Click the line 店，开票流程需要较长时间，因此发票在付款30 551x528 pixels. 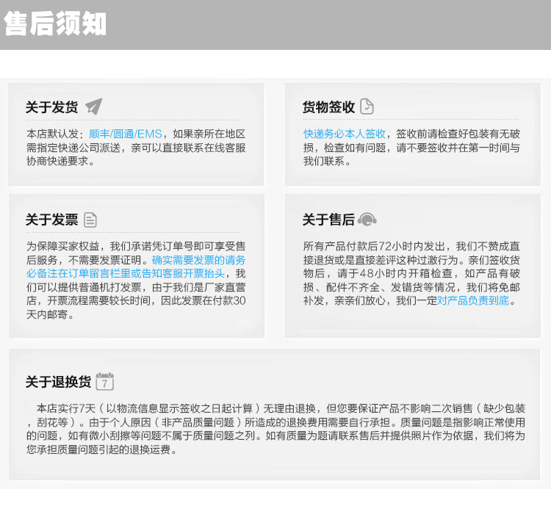click(136, 300)
